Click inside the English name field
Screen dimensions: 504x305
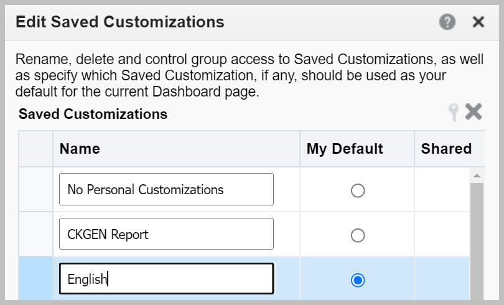(167, 279)
